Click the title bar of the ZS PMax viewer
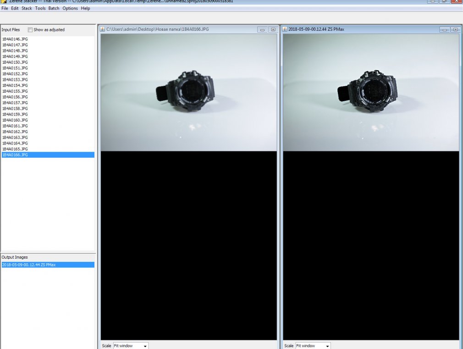Image resolution: width=463 pixels, height=349 pixels. point(371,29)
